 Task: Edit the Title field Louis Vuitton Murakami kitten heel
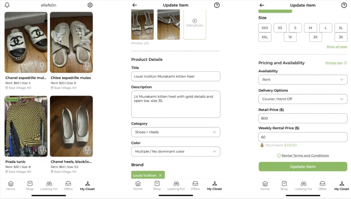point(175,76)
